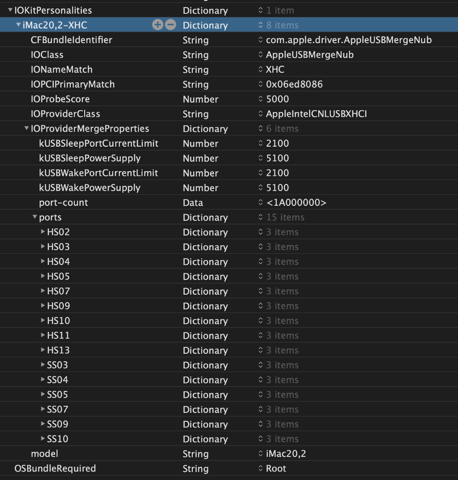The image size is (458, 480).
Task: Select the AppleIntelCNLUSBXHCI value
Action: [316, 114]
